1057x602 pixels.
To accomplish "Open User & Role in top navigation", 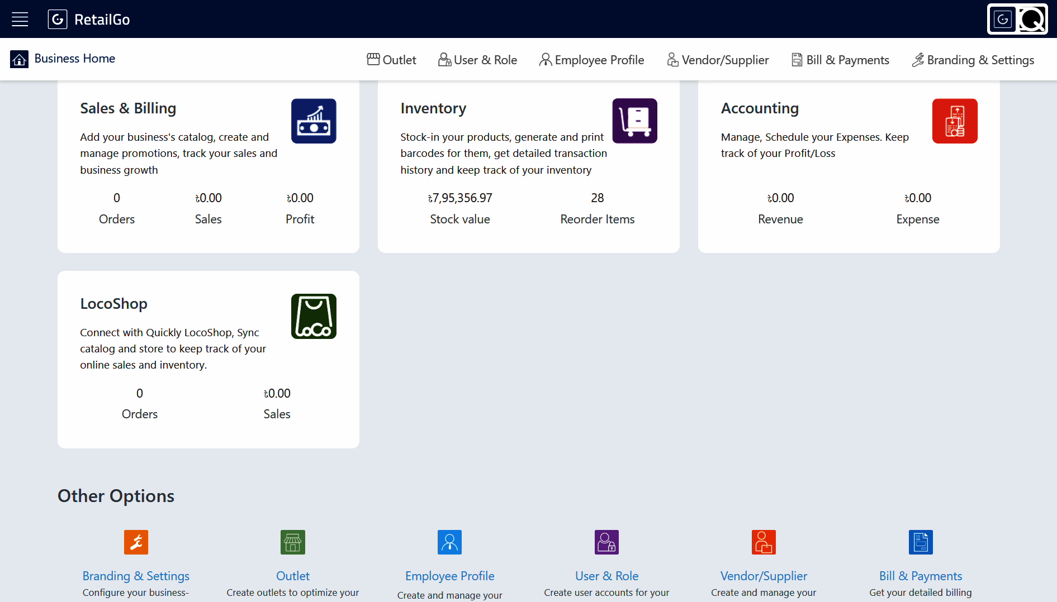I will click(x=478, y=60).
